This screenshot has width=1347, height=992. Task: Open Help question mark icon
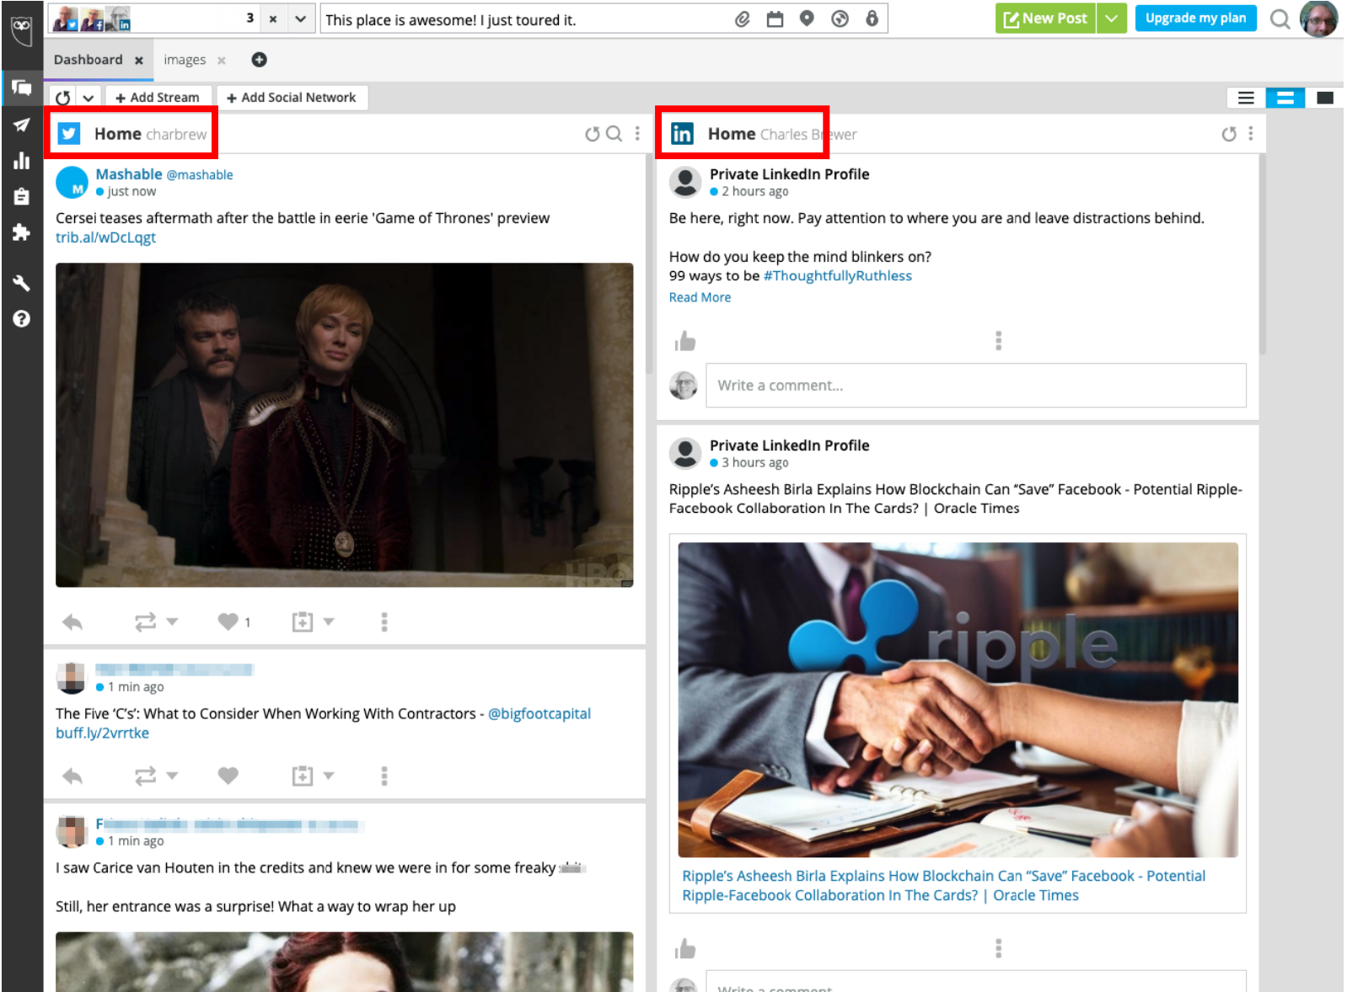point(22,318)
